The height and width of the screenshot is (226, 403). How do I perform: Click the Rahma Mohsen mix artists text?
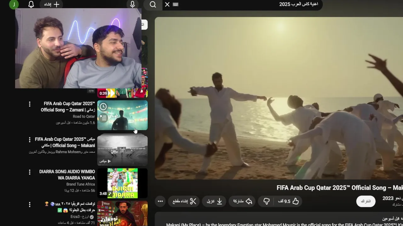[x=62, y=152]
